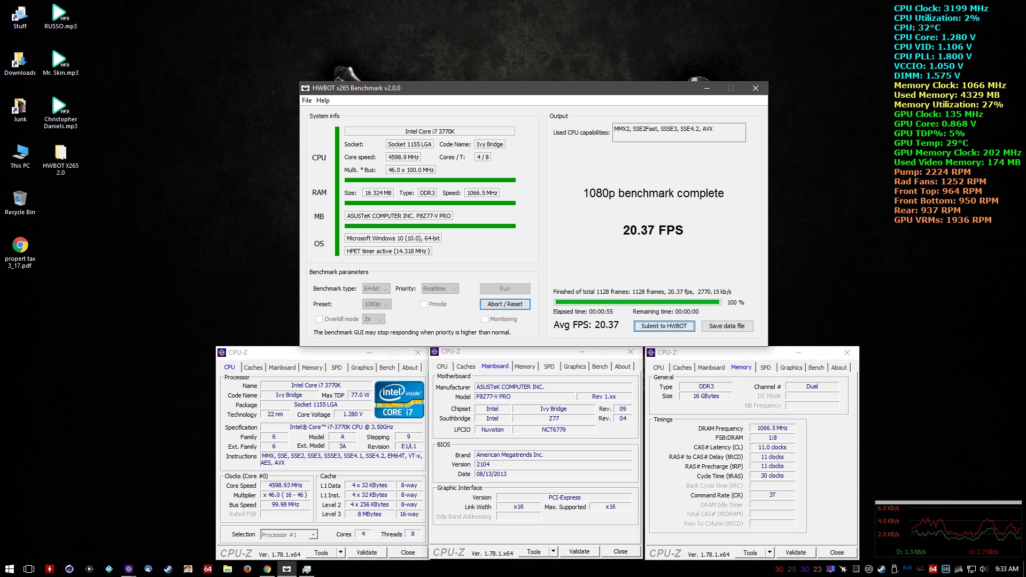Click Save data file button
The height and width of the screenshot is (577, 1026).
[727, 326]
